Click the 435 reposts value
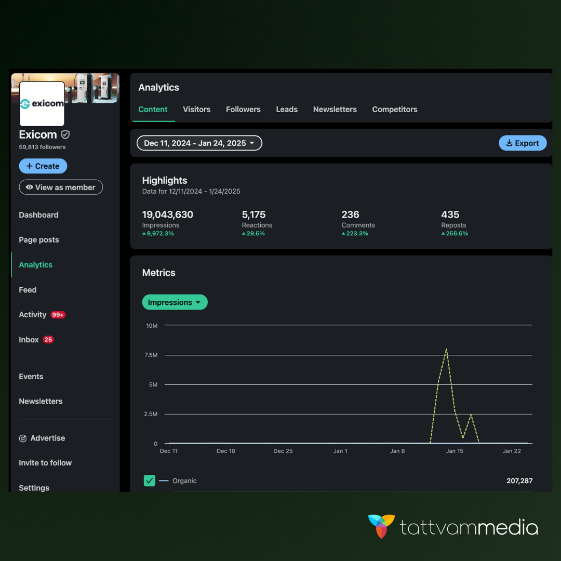The height and width of the screenshot is (561, 561). coord(450,215)
